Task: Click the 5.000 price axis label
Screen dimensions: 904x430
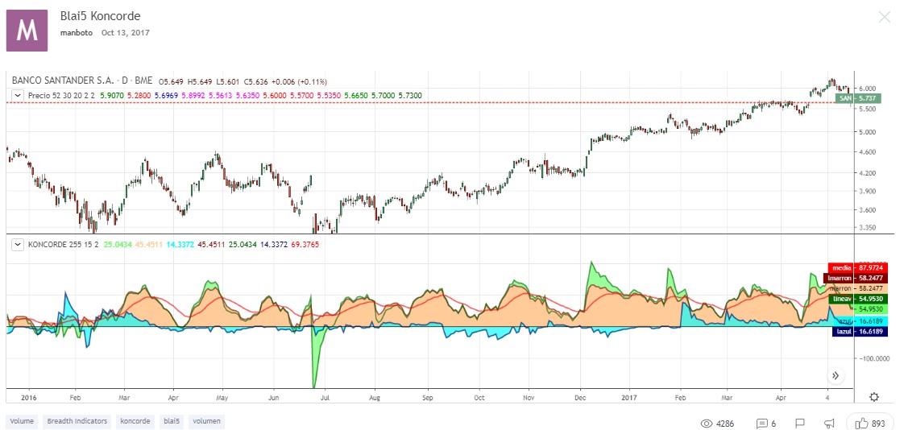Action: point(868,132)
